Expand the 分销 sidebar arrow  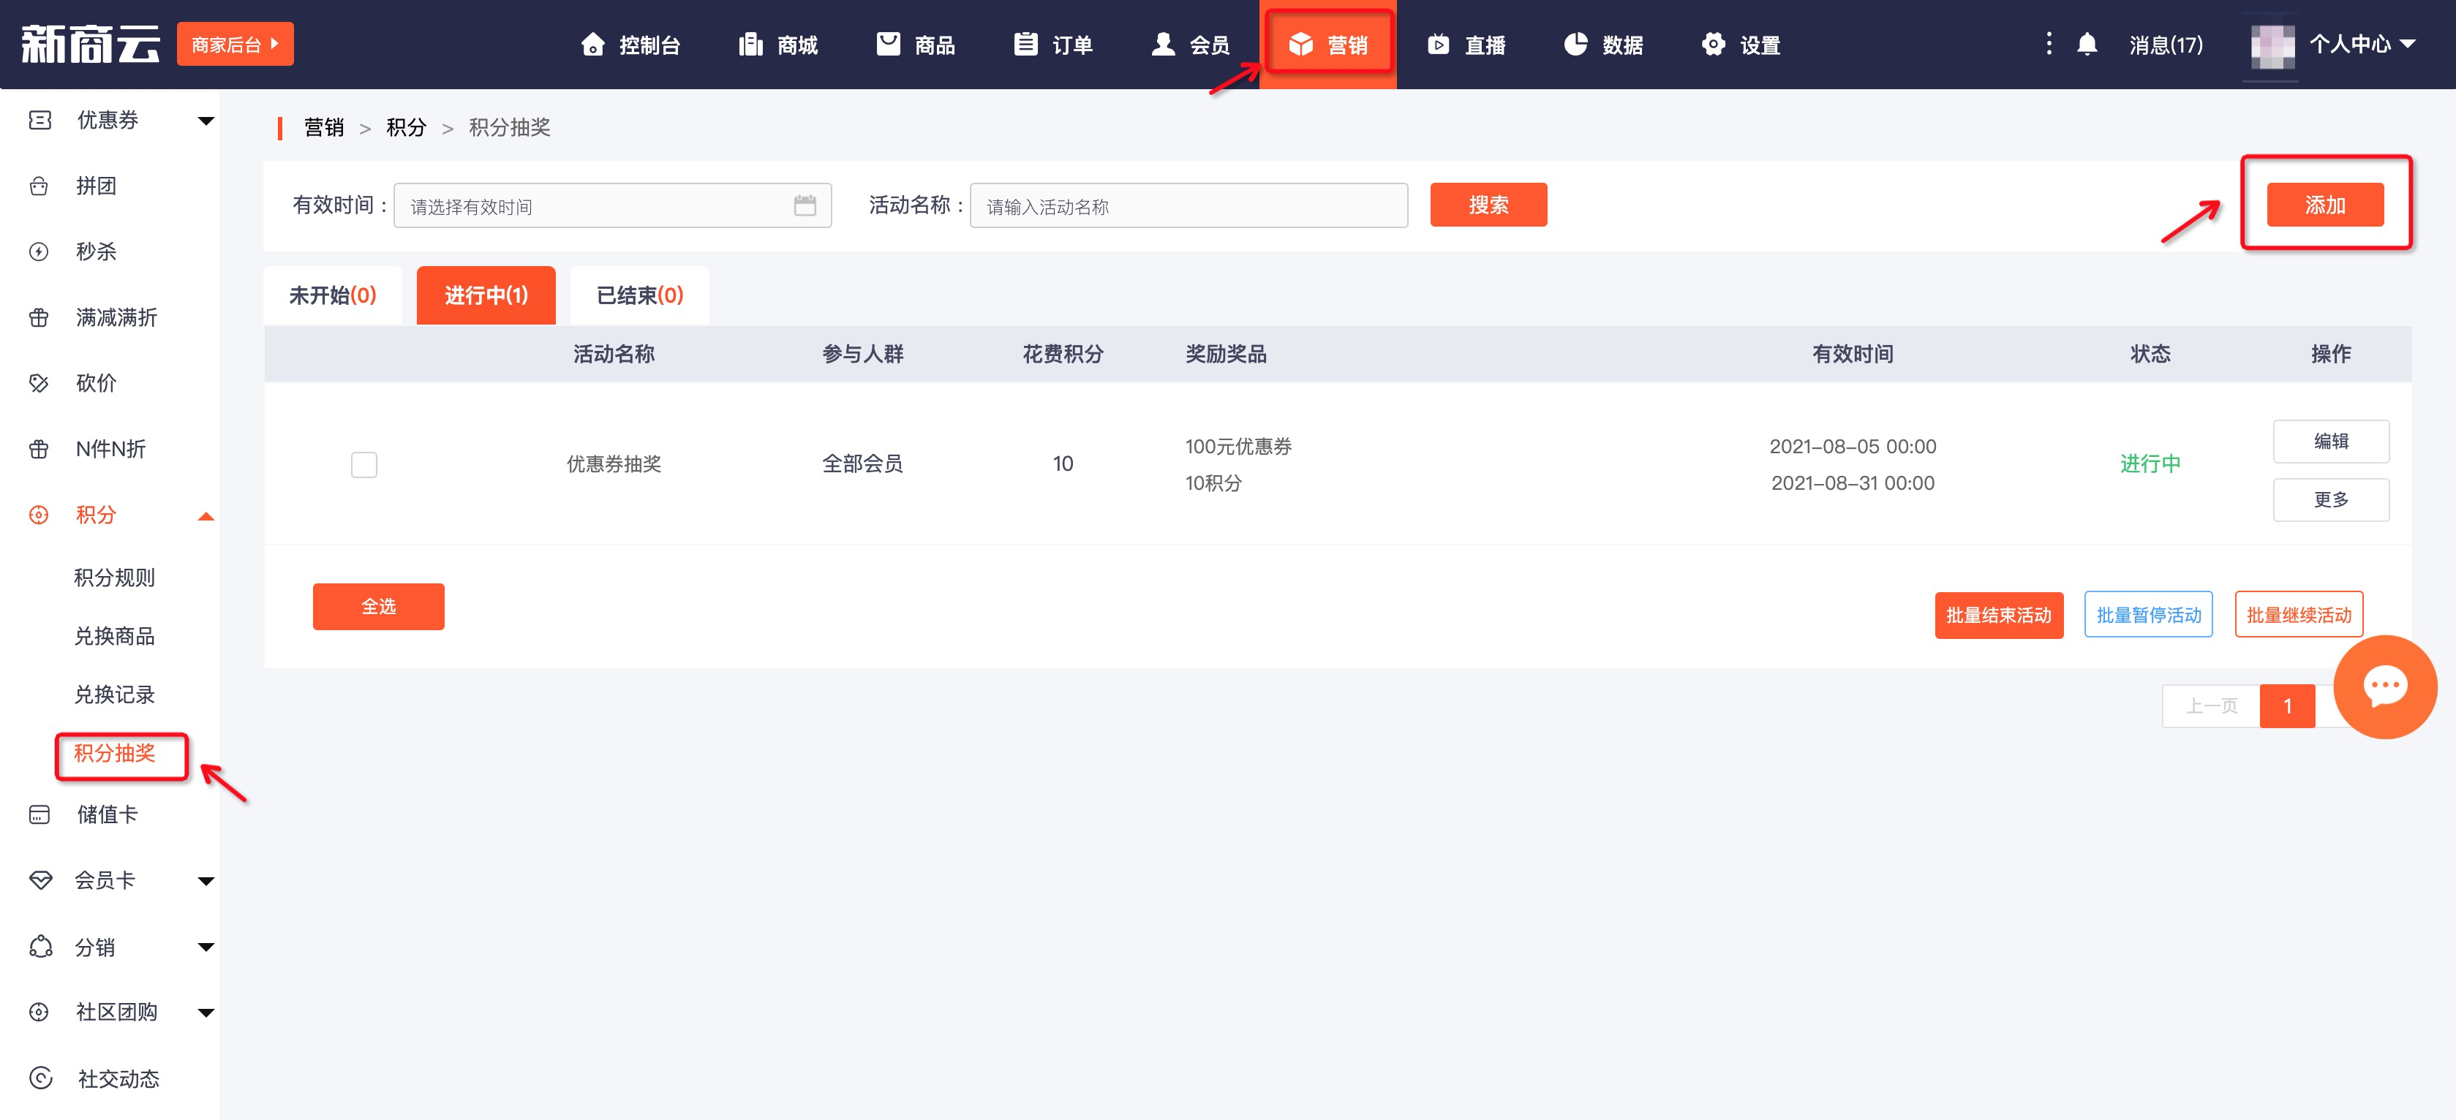(x=206, y=947)
